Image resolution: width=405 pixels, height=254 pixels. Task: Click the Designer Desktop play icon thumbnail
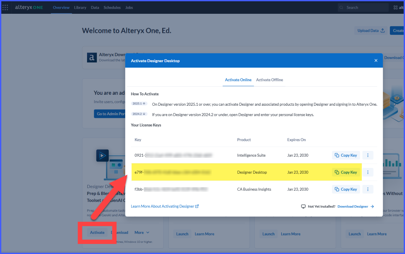(x=102, y=156)
